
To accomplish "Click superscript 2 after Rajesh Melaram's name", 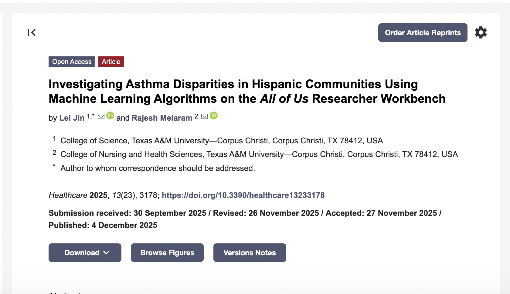I will [x=196, y=115].
